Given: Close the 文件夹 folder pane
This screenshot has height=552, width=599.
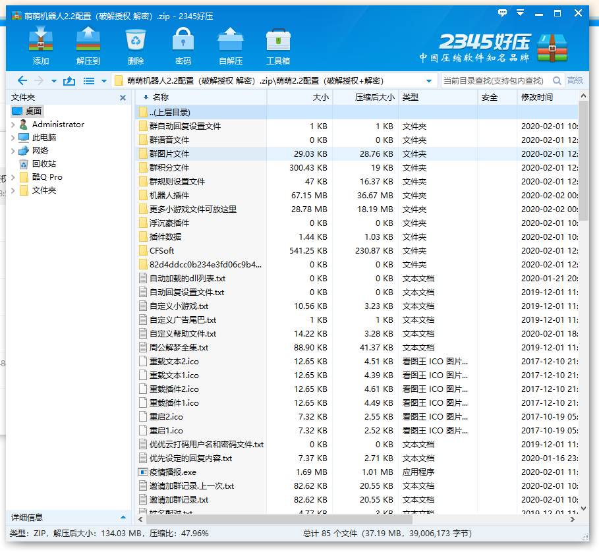Looking at the screenshot, I should click(123, 97).
